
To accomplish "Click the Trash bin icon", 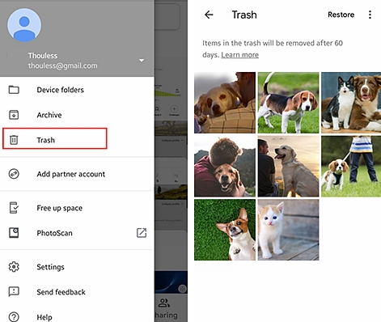I will point(14,140).
